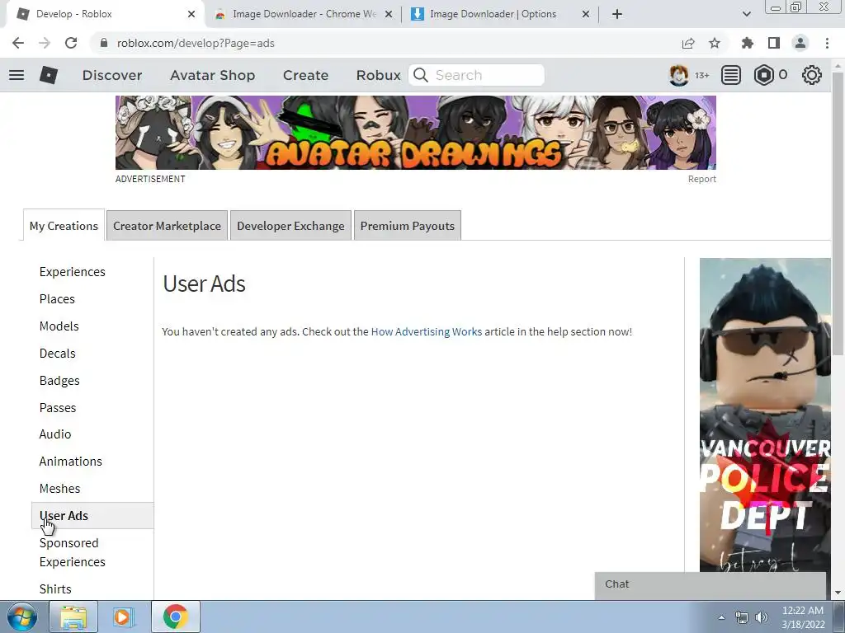Viewport: 845px width, 633px height.
Task: Share this page via the share icon
Action: click(688, 43)
